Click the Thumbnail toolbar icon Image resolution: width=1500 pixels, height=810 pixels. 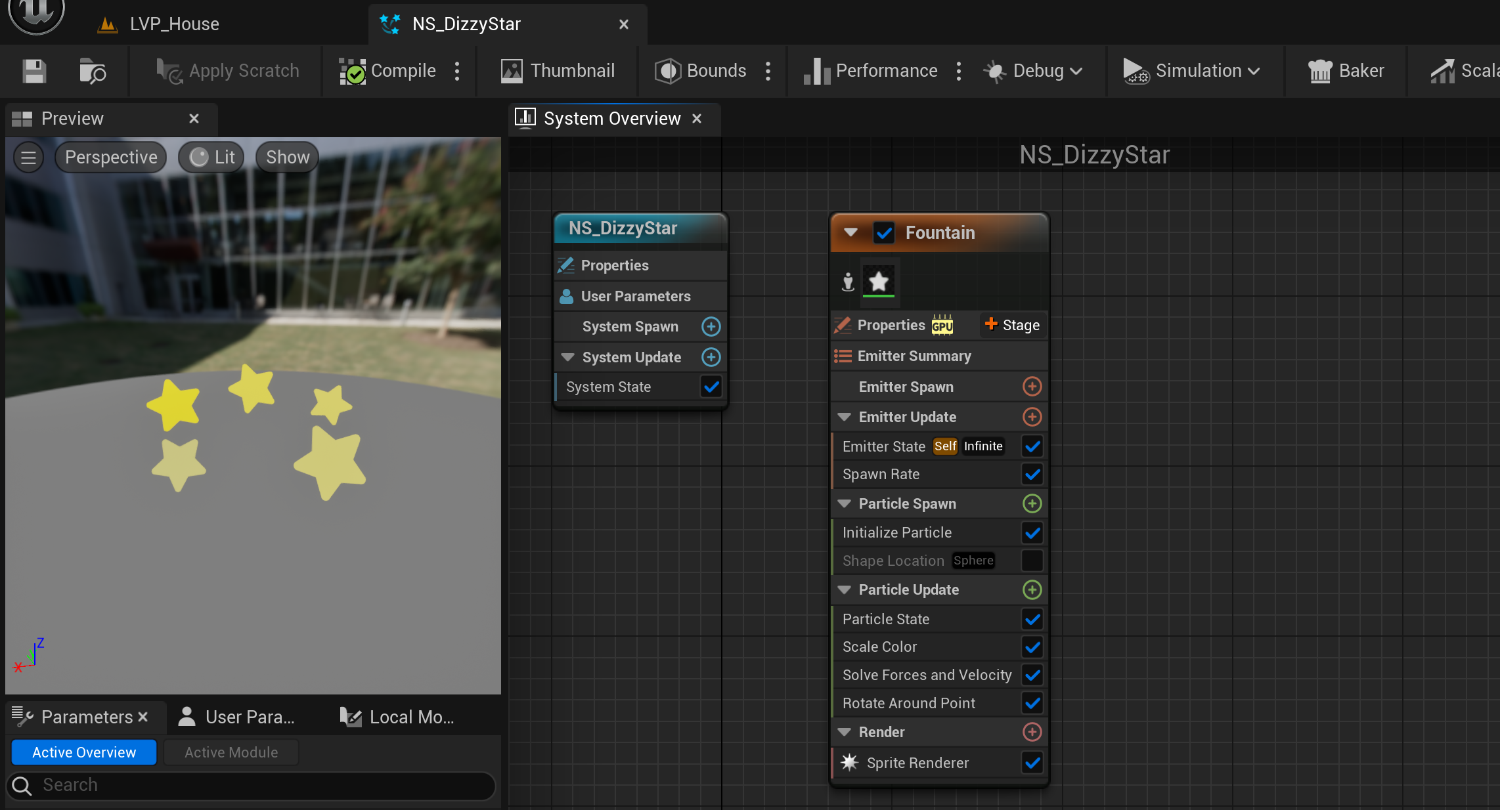512,71
